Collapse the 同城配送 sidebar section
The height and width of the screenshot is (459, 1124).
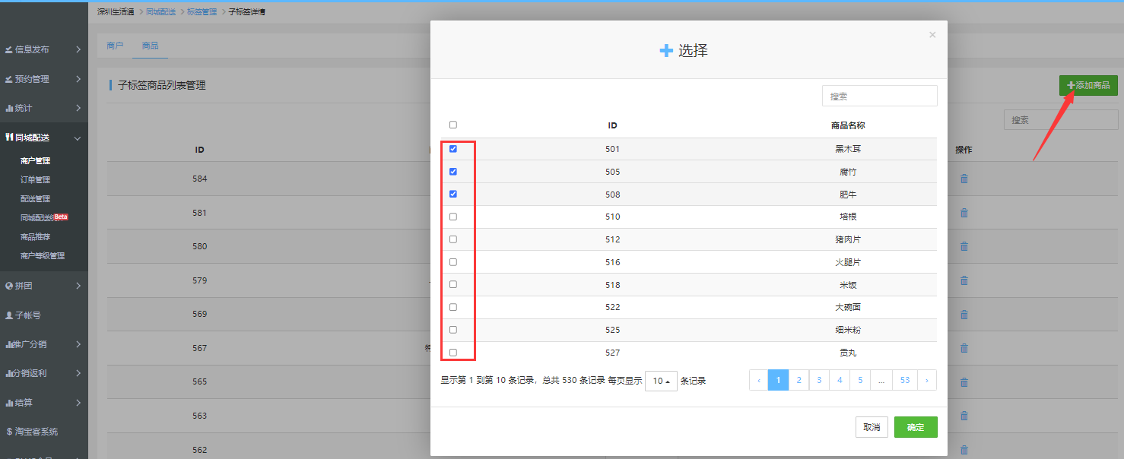tap(43, 138)
